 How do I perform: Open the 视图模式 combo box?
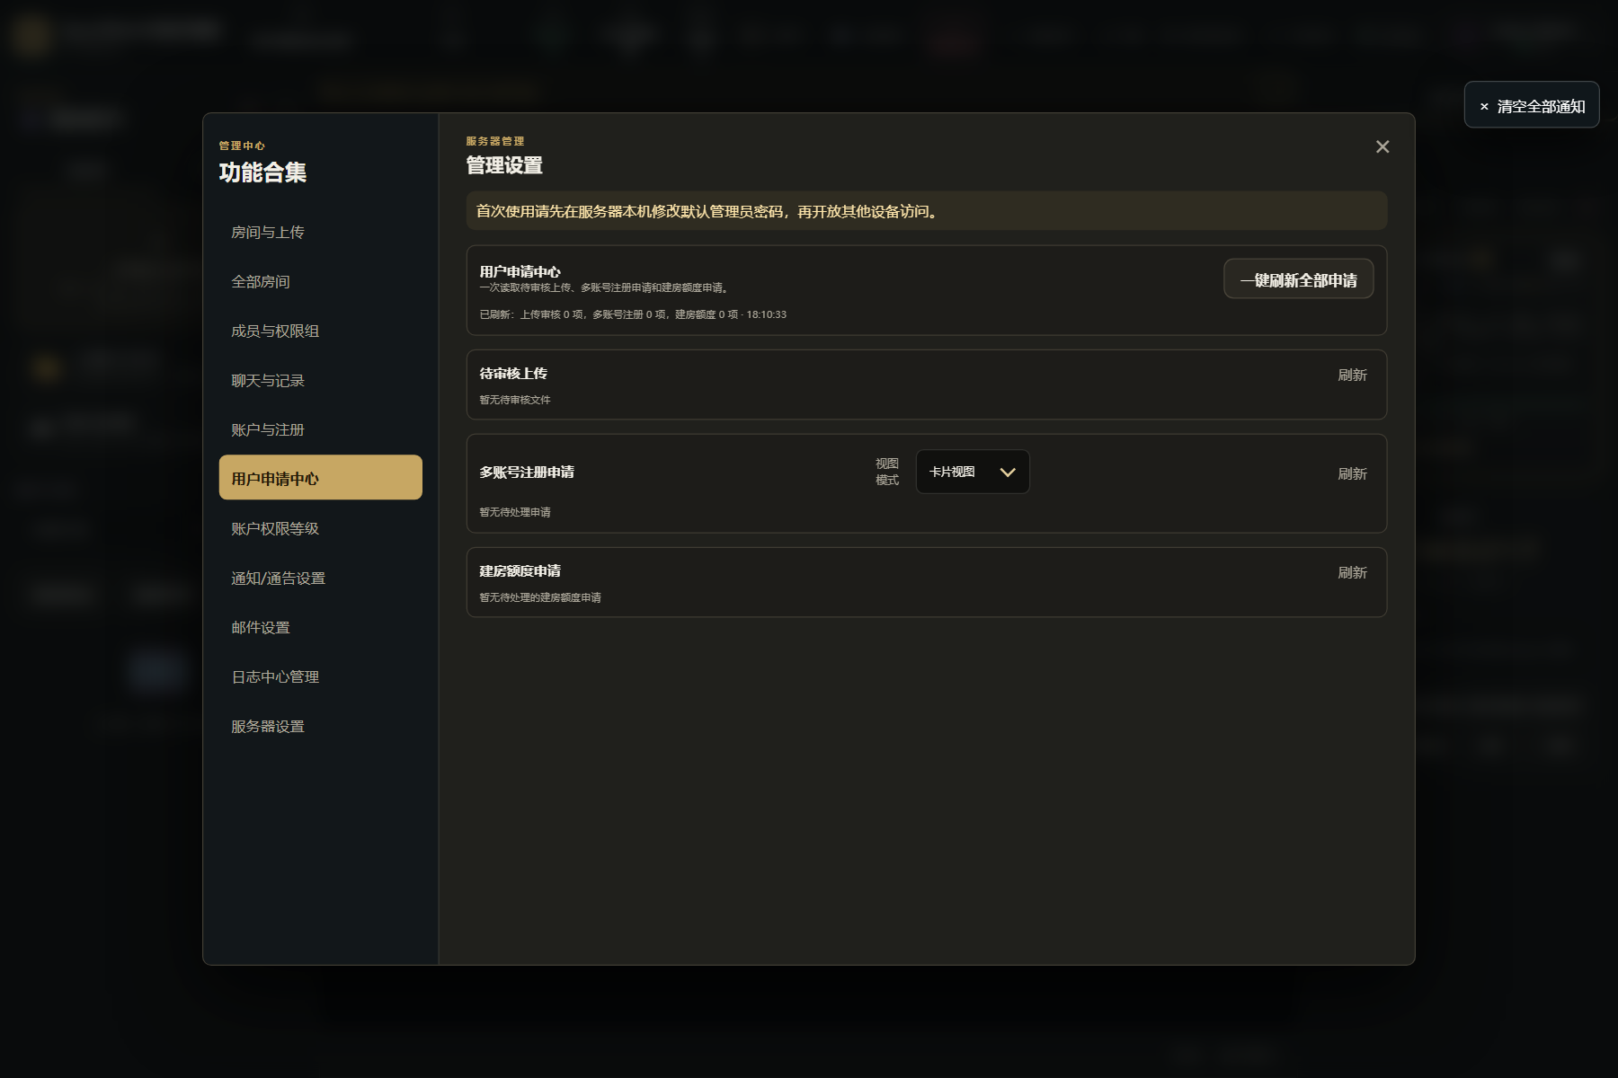(x=973, y=472)
